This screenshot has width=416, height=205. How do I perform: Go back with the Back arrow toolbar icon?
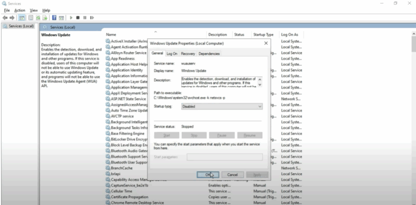[x=5, y=18]
